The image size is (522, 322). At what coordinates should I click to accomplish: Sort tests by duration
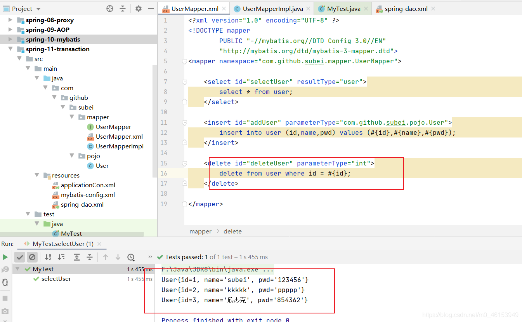tap(61, 257)
